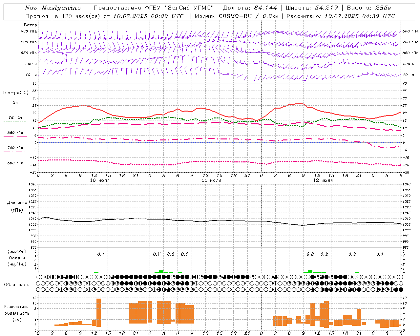Viewport: 420px width, 336px height.
Task: Click the Тем-ра(°C) axis title
Action: [x=15, y=93]
